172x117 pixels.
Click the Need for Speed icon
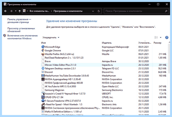point(43,104)
